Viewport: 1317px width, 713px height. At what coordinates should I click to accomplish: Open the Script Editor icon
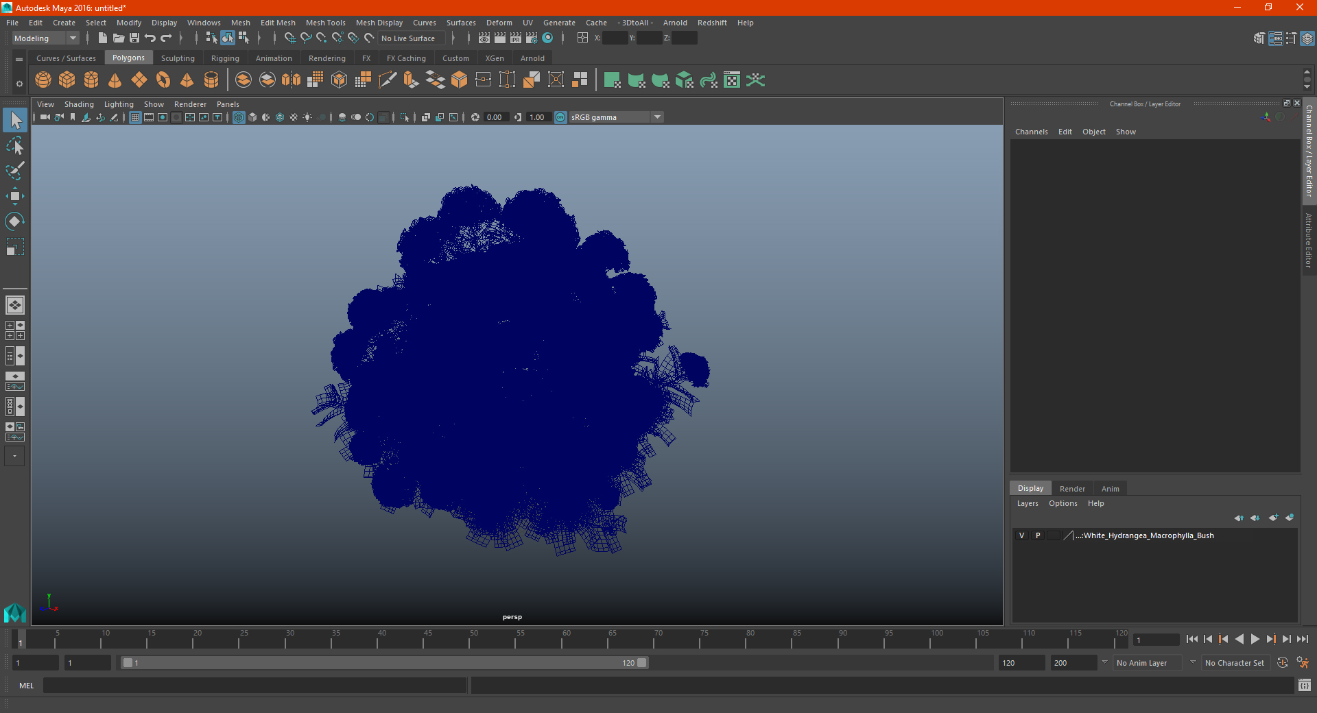1304,685
